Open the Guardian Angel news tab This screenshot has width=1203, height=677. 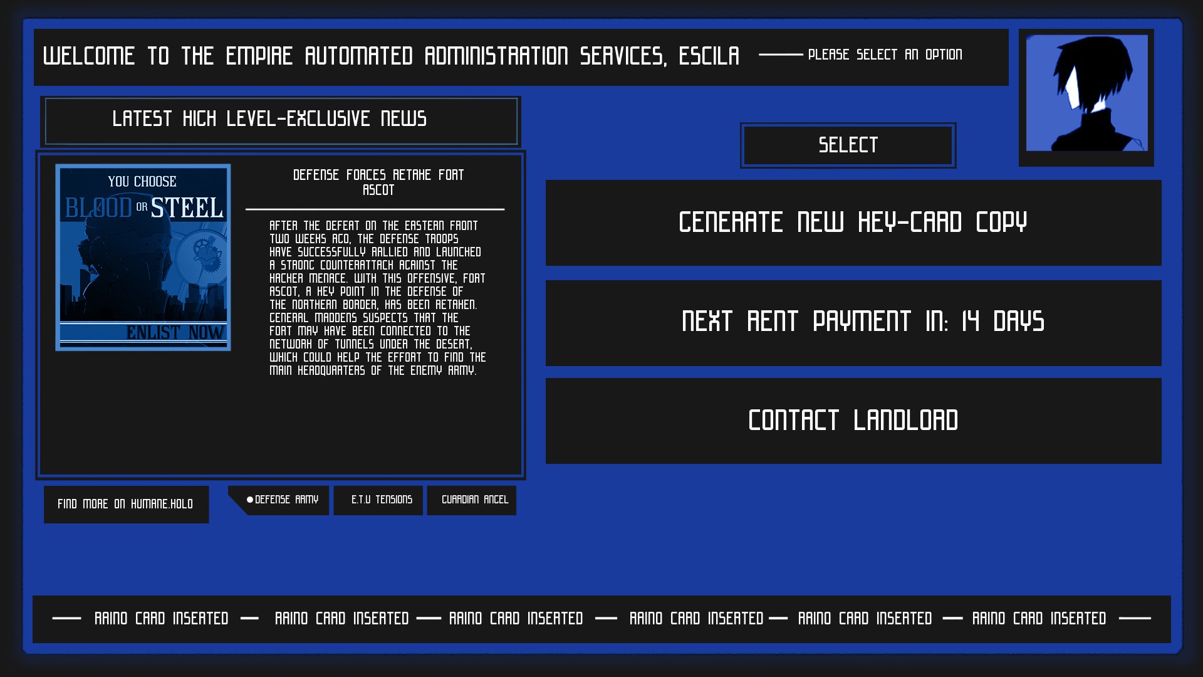pyautogui.click(x=474, y=500)
